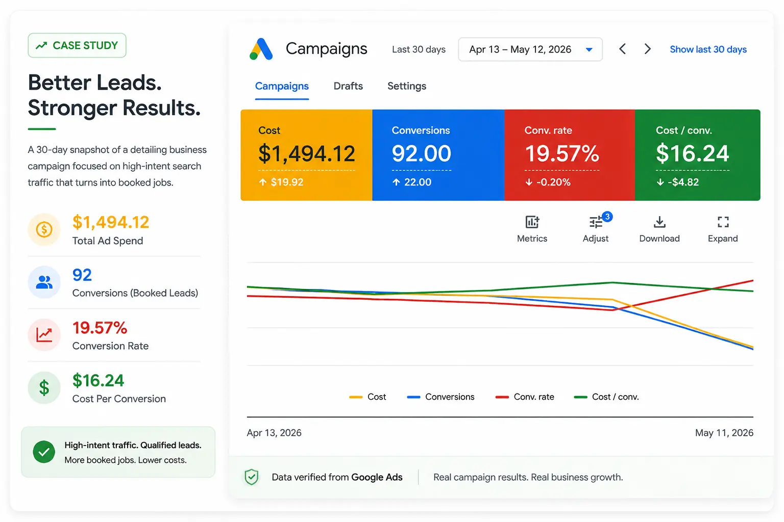This screenshot has height=522, width=784.
Task: Click the May 11, 2026 axis label
Action: coord(724,433)
